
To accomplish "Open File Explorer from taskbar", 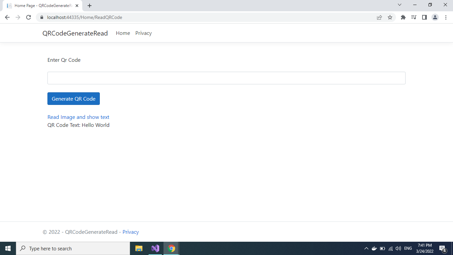I will [x=139, y=248].
